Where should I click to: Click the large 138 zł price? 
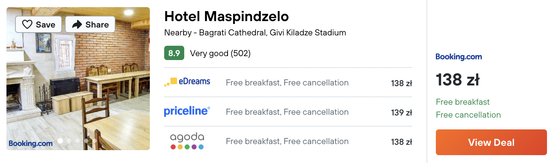click(458, 80)
